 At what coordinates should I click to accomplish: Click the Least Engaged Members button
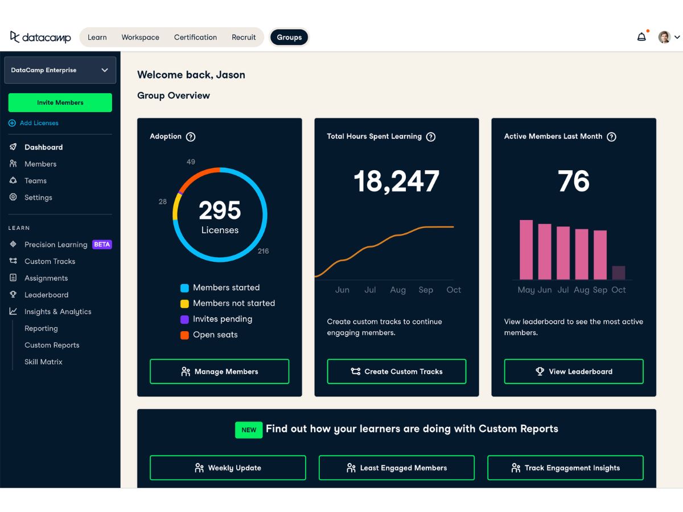click(x=397, y=468)
